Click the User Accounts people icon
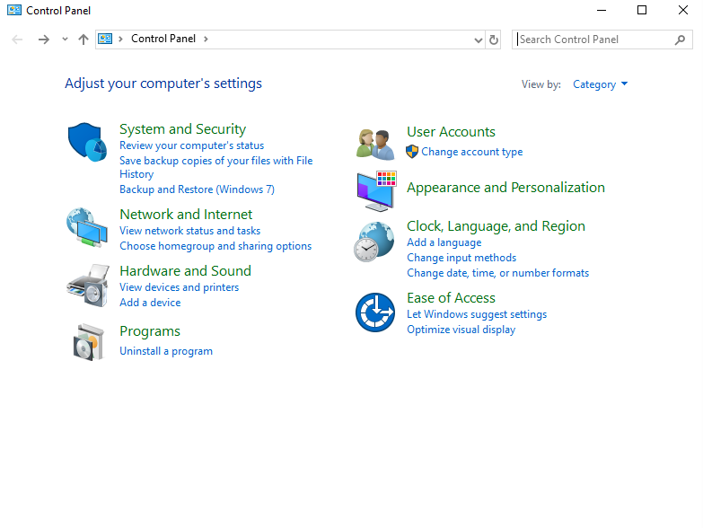Screen dimensions: 703x528 374,144
